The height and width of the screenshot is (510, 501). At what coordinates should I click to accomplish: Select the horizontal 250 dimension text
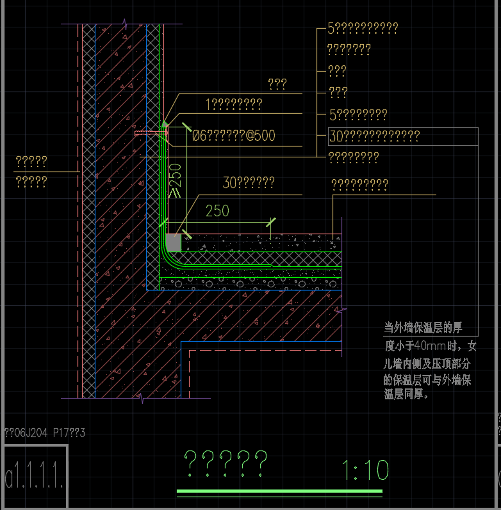pyautogui.click(x=217, y=211)
